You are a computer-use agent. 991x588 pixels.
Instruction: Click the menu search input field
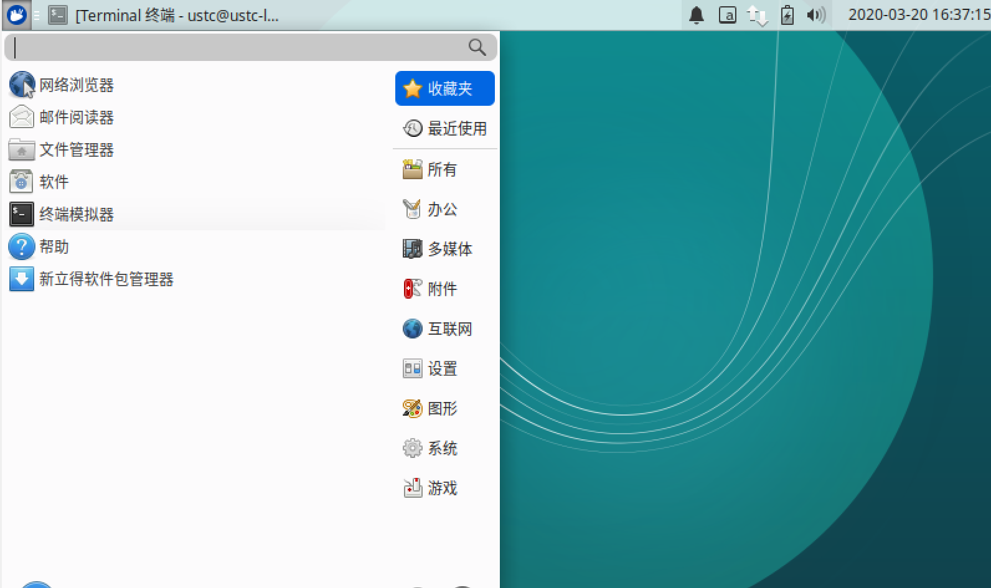[x=237, y=48]
